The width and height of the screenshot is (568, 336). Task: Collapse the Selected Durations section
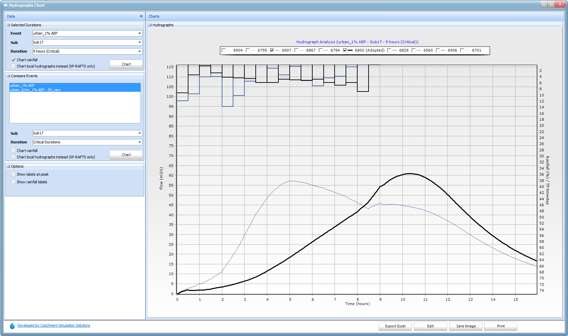click(x=9, y=25)
